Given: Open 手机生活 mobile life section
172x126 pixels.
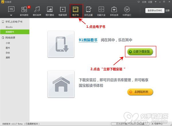Looking at the screenshot, I should point(114,11).
